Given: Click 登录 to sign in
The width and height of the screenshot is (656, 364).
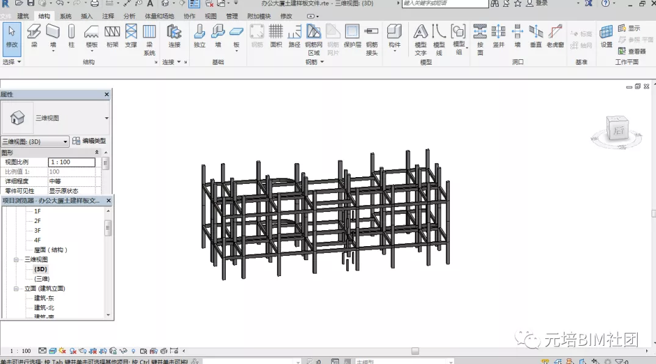Looking at the screenshot, I should point(542,4).
